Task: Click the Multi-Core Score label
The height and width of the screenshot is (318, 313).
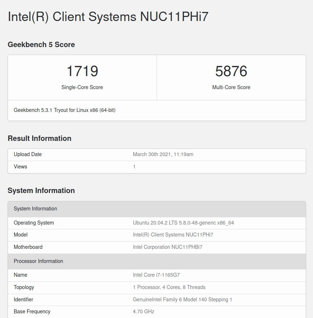Action: pyautogui.click(x=231, y=87)
